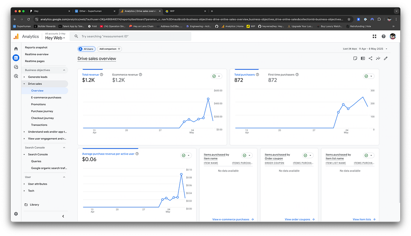This screenshot has height=236, width=411.
Task: Open Checkout journey report
Action: (x=42, y=118)
